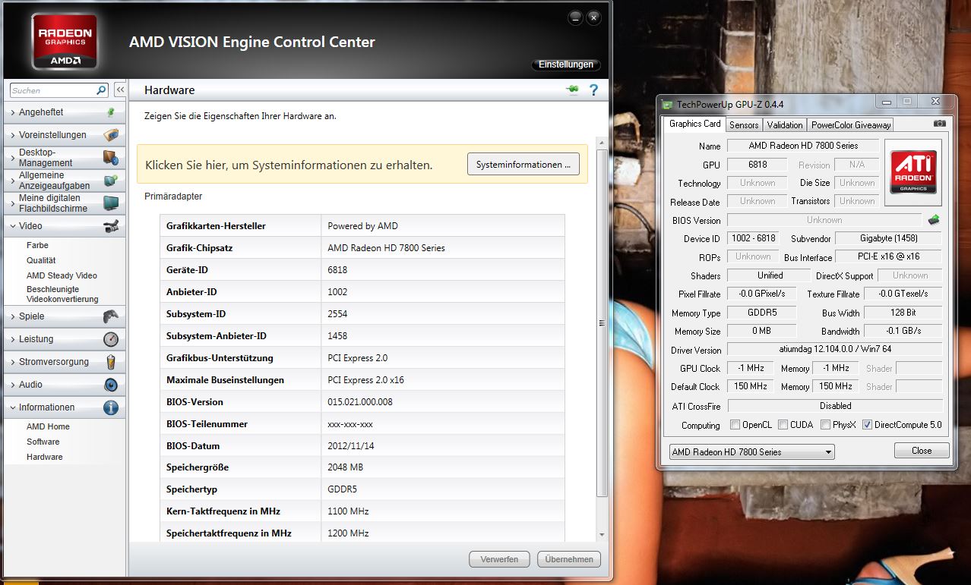This screenshot has height=585, width=971.
Task: Expand the Angeheftet section
Action: click(63, 112)
